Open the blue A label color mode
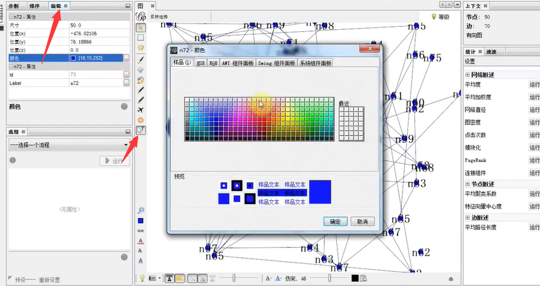540x286 pixels. (279, 278)
